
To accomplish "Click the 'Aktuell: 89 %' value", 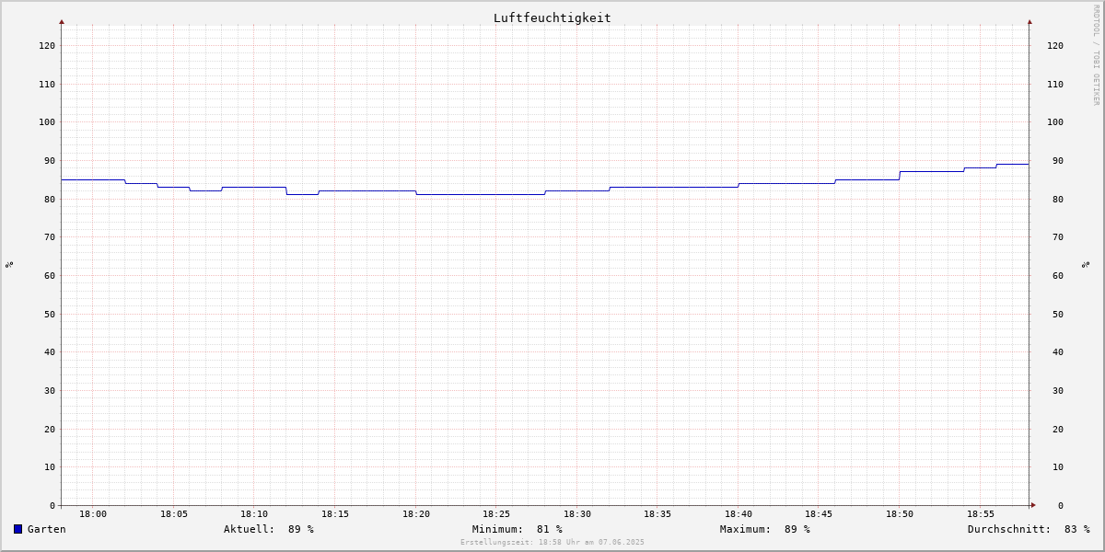I will pyautogui.click(x=269, y=529).
